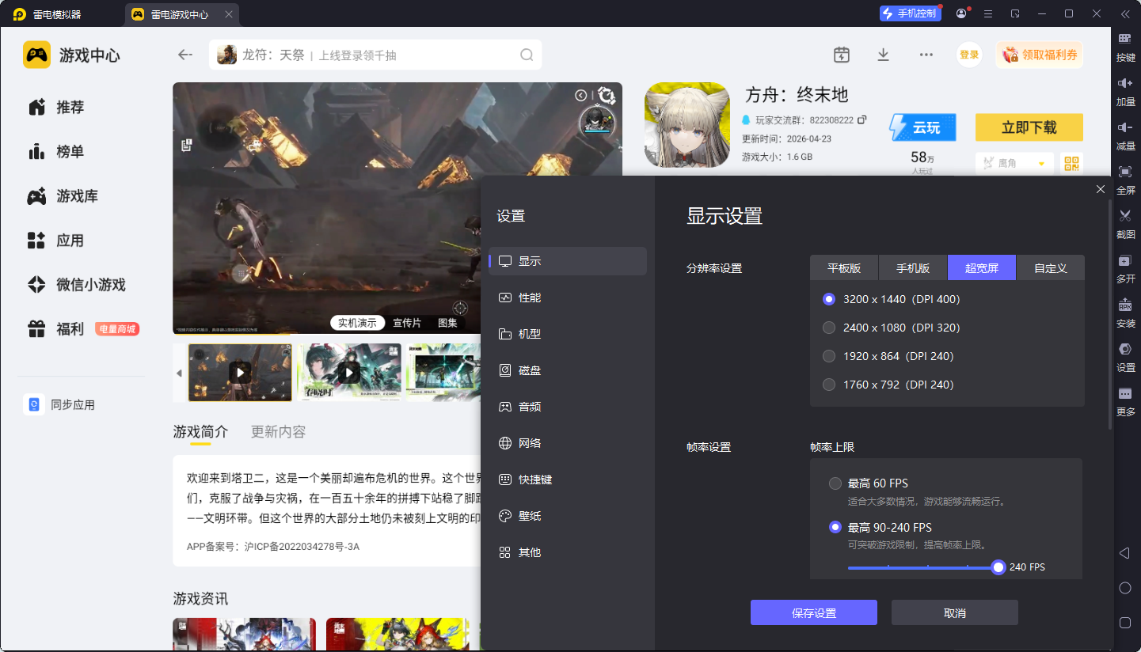
Task: Copy the player group number 822308222
Action: [x=862, y=119]
